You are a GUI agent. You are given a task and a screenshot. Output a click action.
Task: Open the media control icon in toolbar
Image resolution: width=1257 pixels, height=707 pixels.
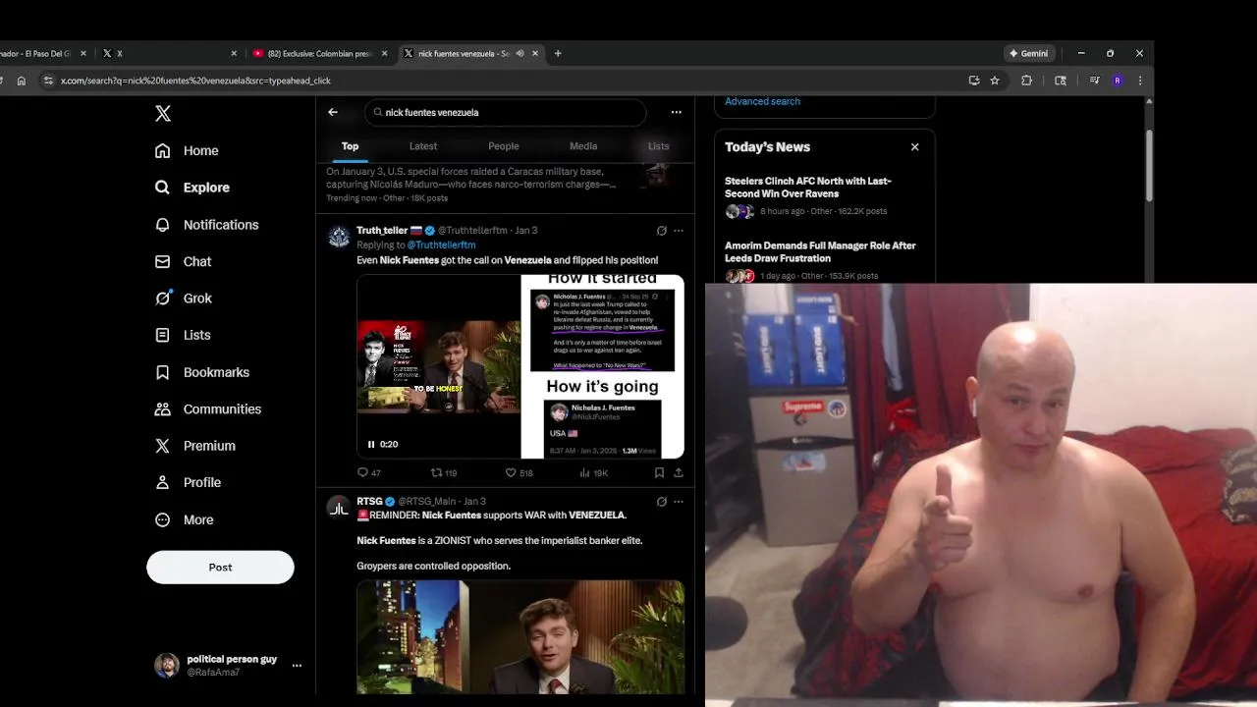(x=1095, y=81)
